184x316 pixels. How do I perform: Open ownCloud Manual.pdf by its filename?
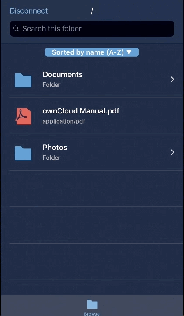[81, 111]
